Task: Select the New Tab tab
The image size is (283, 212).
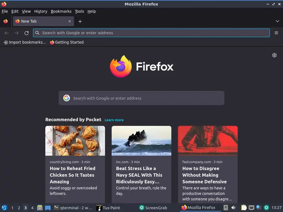Action: 43,21
